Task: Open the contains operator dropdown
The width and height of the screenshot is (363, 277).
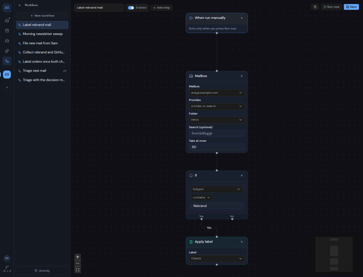Action: (202, 197)
